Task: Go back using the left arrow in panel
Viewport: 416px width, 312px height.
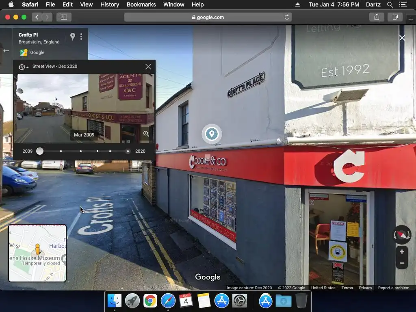Action: coord(6,51)
